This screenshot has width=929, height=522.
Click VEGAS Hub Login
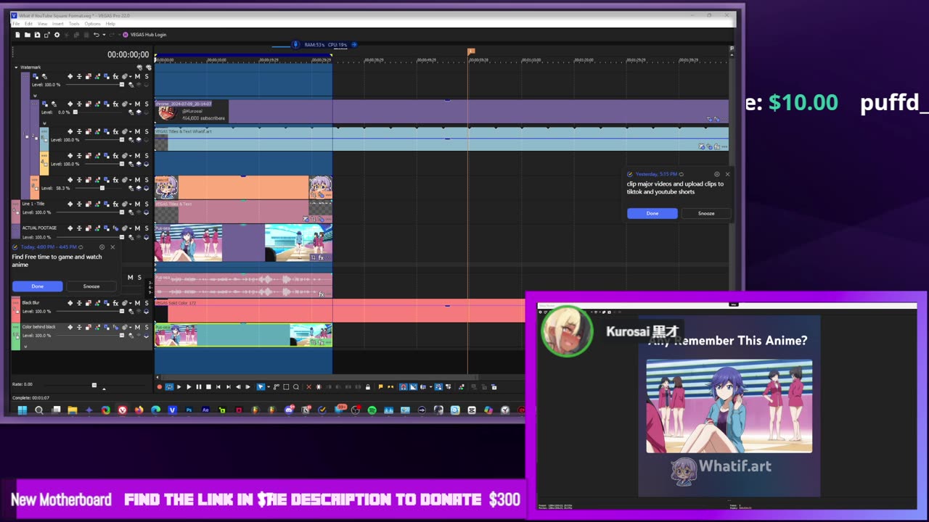click(x=144, y=34)
